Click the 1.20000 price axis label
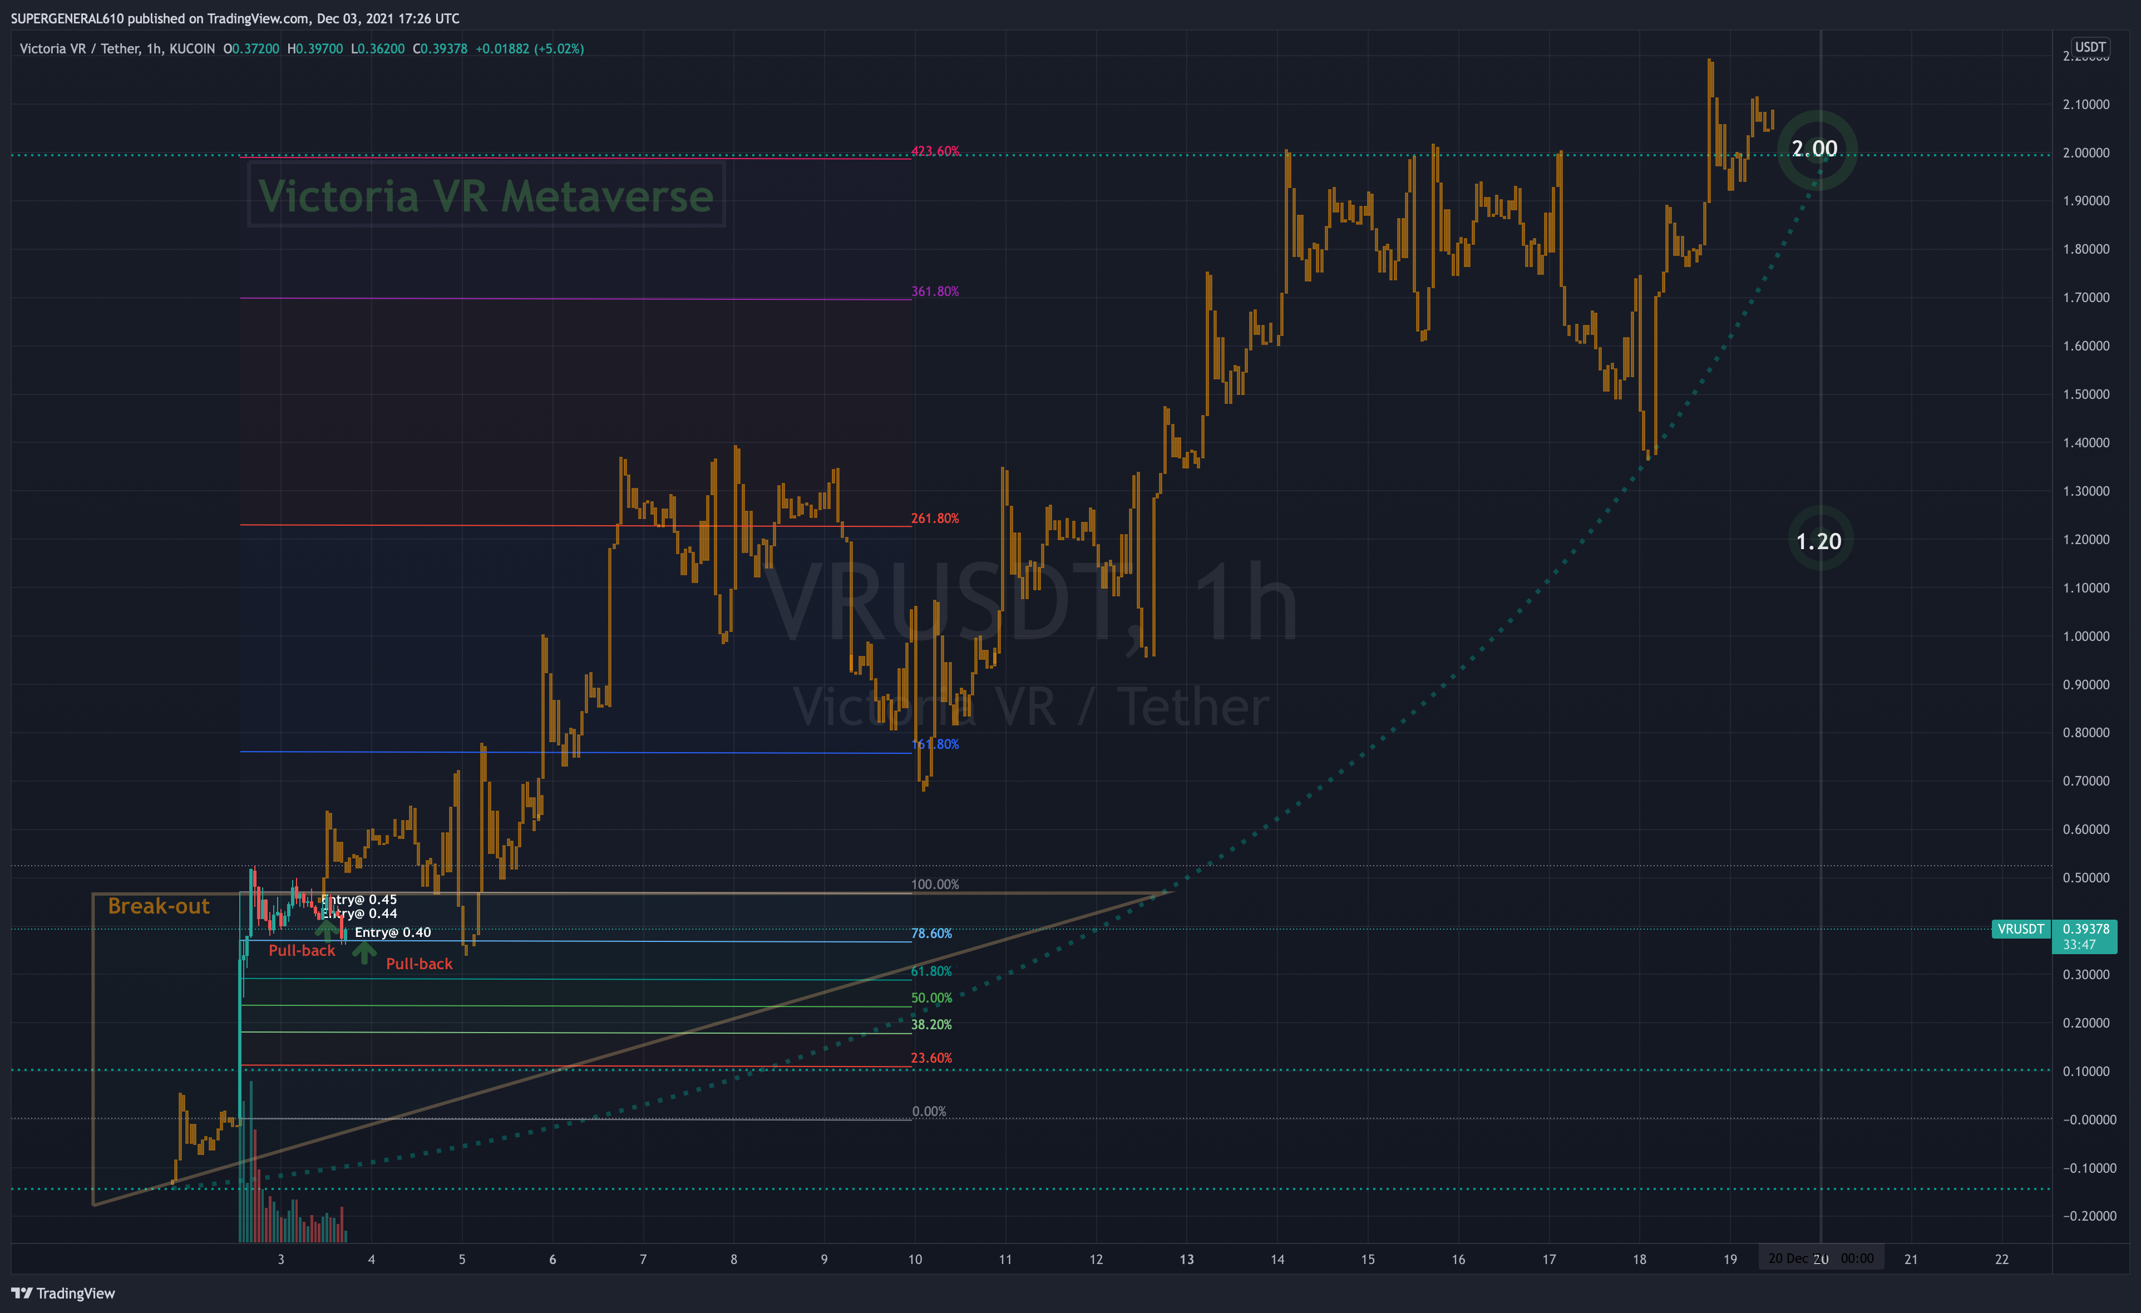Image resolution: width=2141 pixels, height=1313 pixels. (2086, 540)
